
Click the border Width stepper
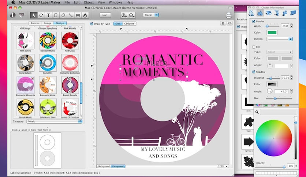tap(291, 26)
